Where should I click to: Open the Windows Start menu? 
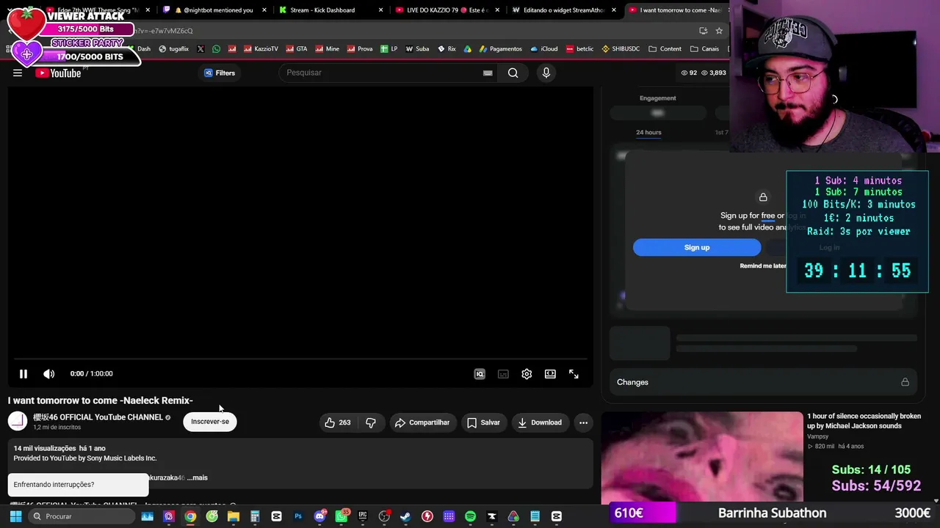point(15,516)
